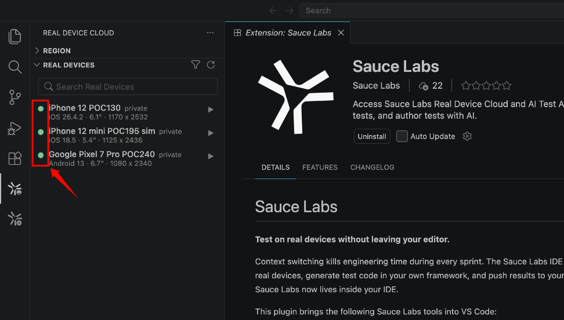The height and width of the screenshot is (320, 564).
Task: Start a session on Google Pixel 7 Pro POC240
Action: point(211,156)
